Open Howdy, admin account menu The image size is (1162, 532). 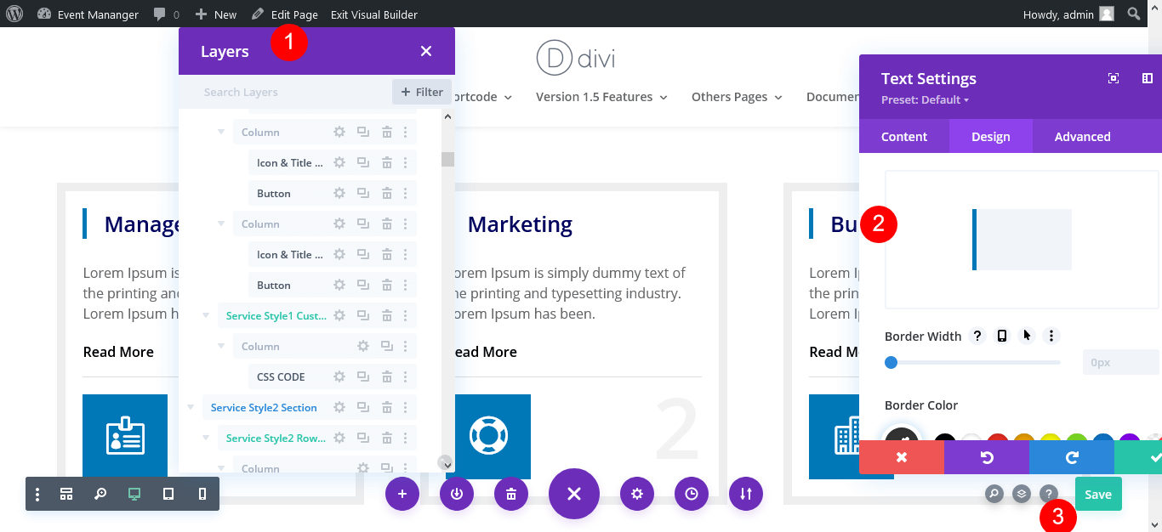pos(1068,14)
